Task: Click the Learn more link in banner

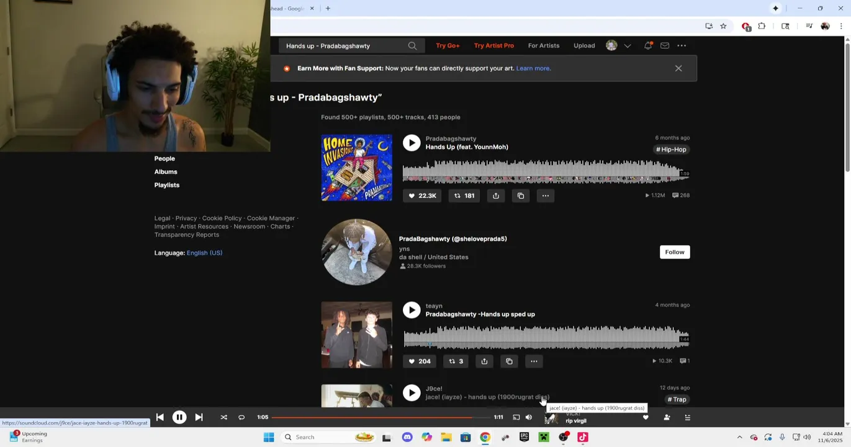Action: [533, 68]
